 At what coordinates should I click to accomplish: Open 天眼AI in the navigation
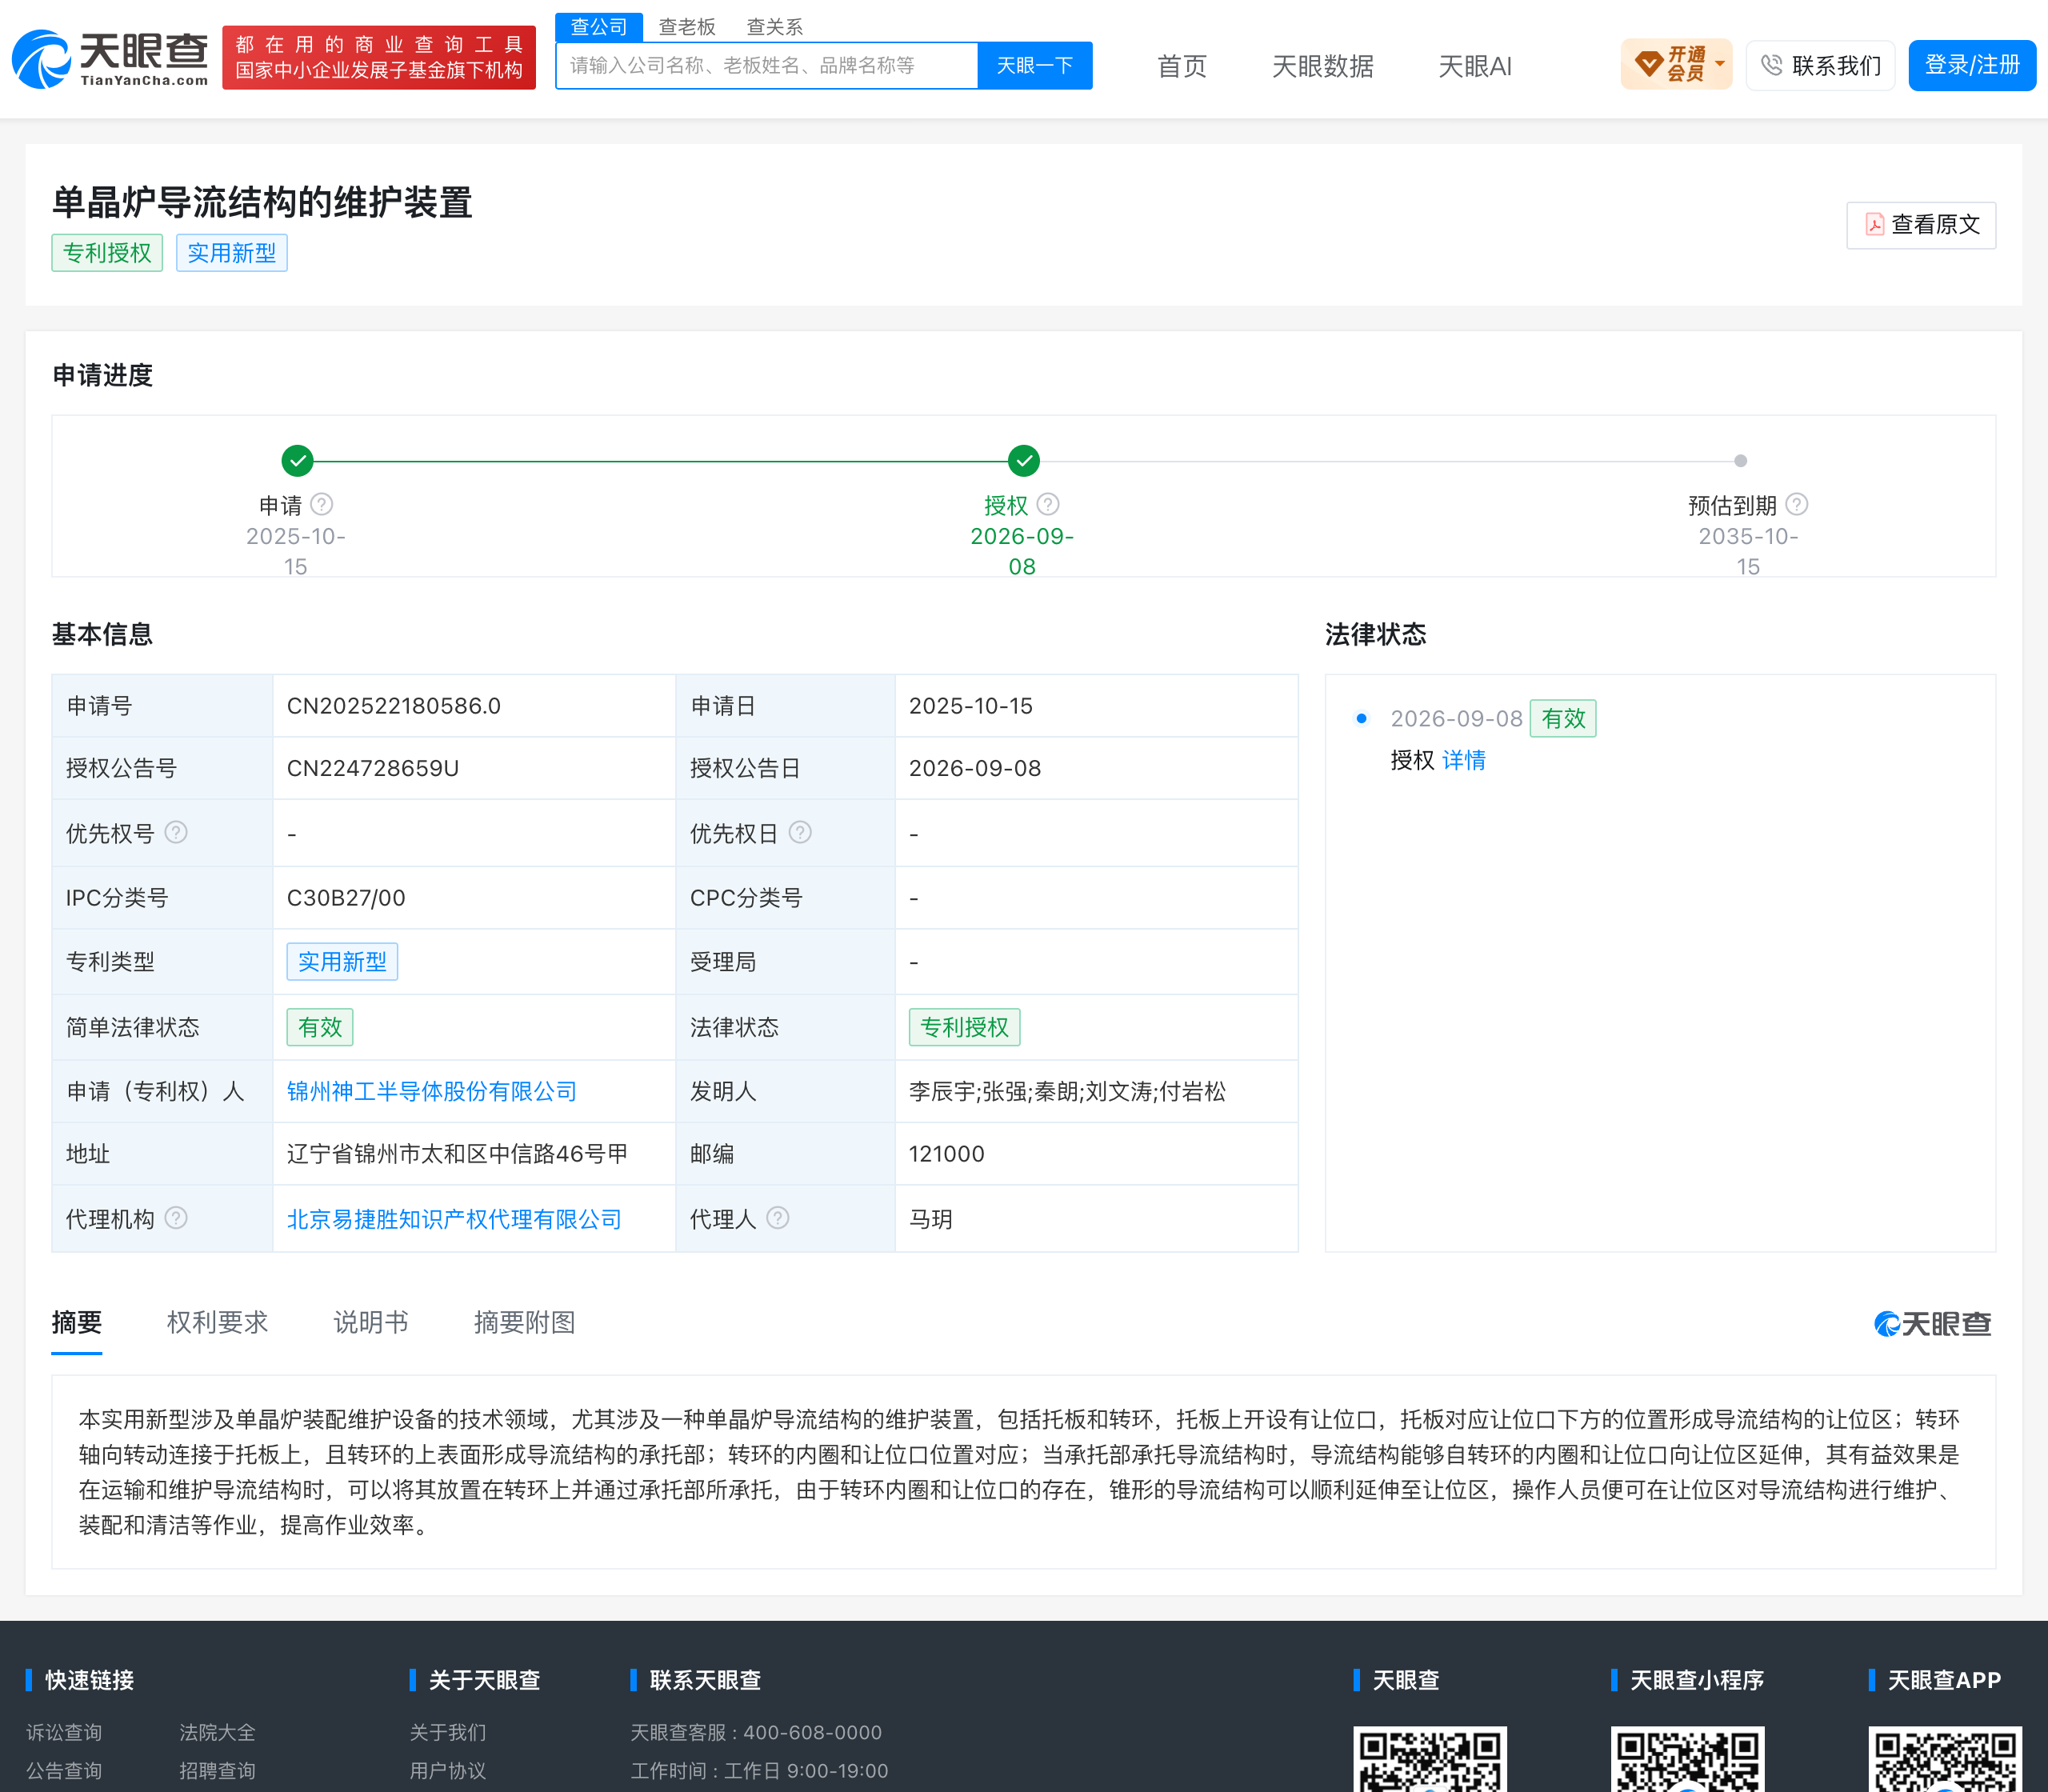(1475, 66)
